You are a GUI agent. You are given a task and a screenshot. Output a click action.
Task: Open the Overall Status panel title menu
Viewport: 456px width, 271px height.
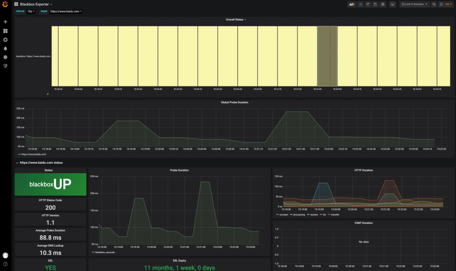click(x=236, y=20)
